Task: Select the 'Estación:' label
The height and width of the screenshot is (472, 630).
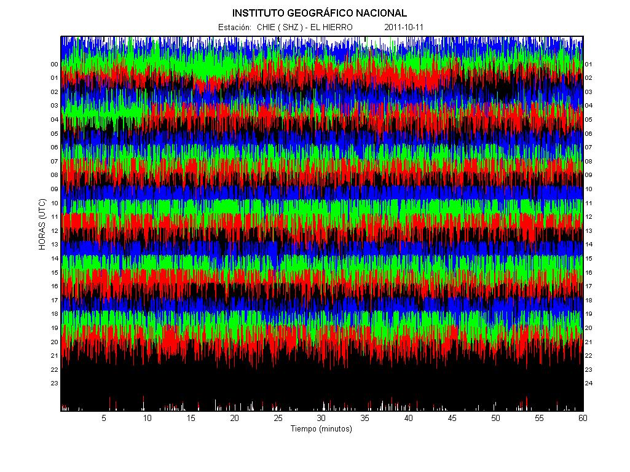Action: pyautogui.click(x=235, y=27)
